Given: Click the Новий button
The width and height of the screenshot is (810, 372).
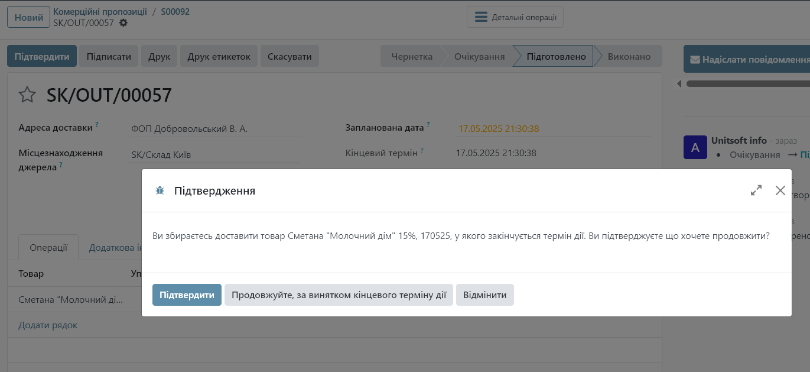Looking at the screenshot, I should (x=28, y=17).
